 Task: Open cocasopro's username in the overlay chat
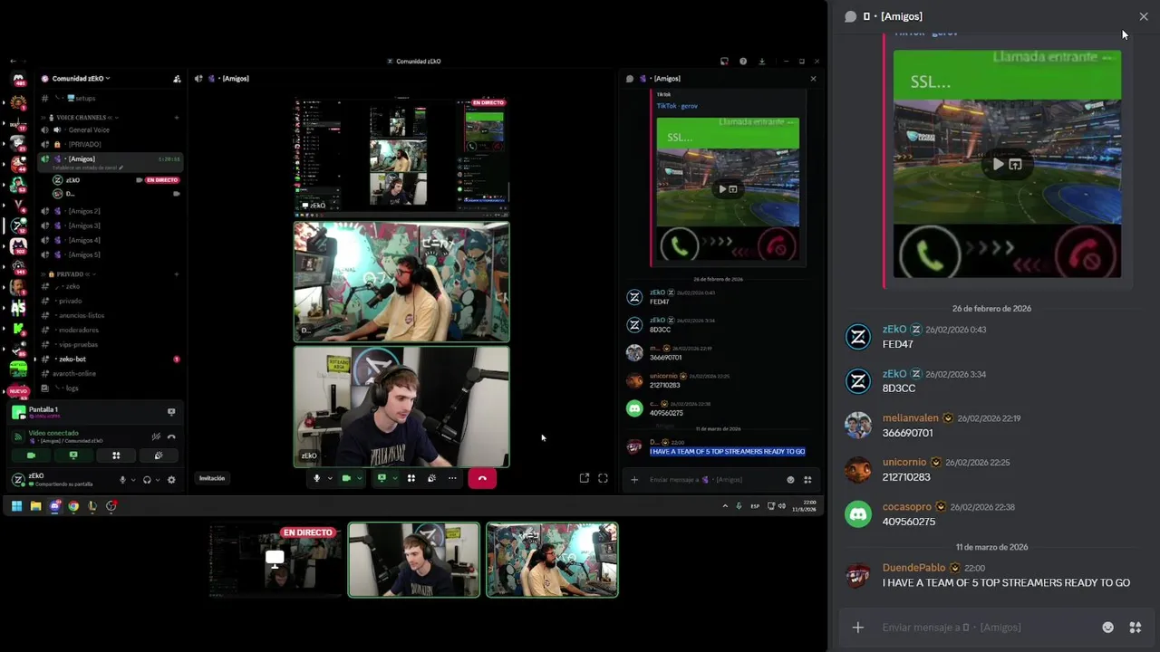[x=907, y=506]
